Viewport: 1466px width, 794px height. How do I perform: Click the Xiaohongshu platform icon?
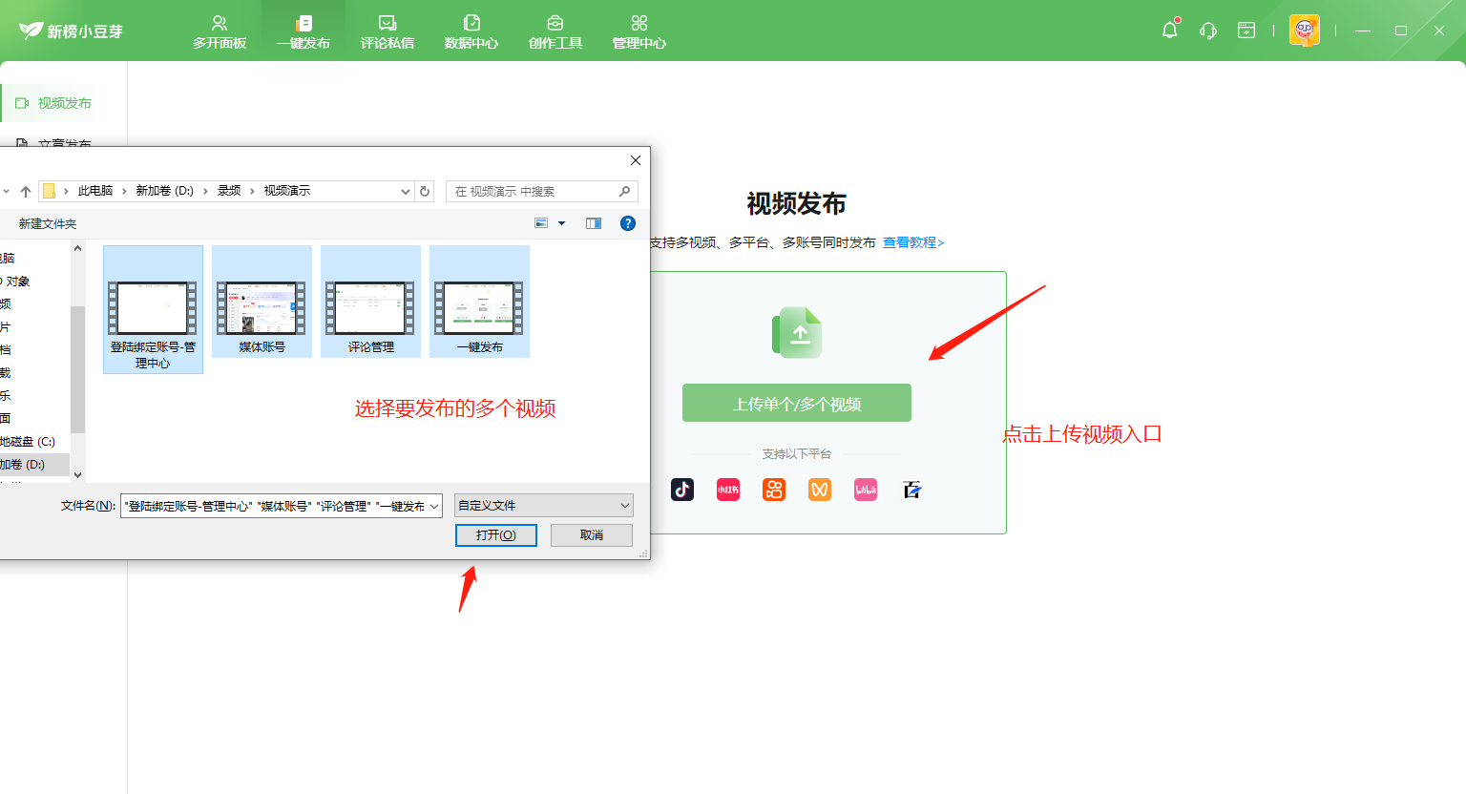(728, 490)
